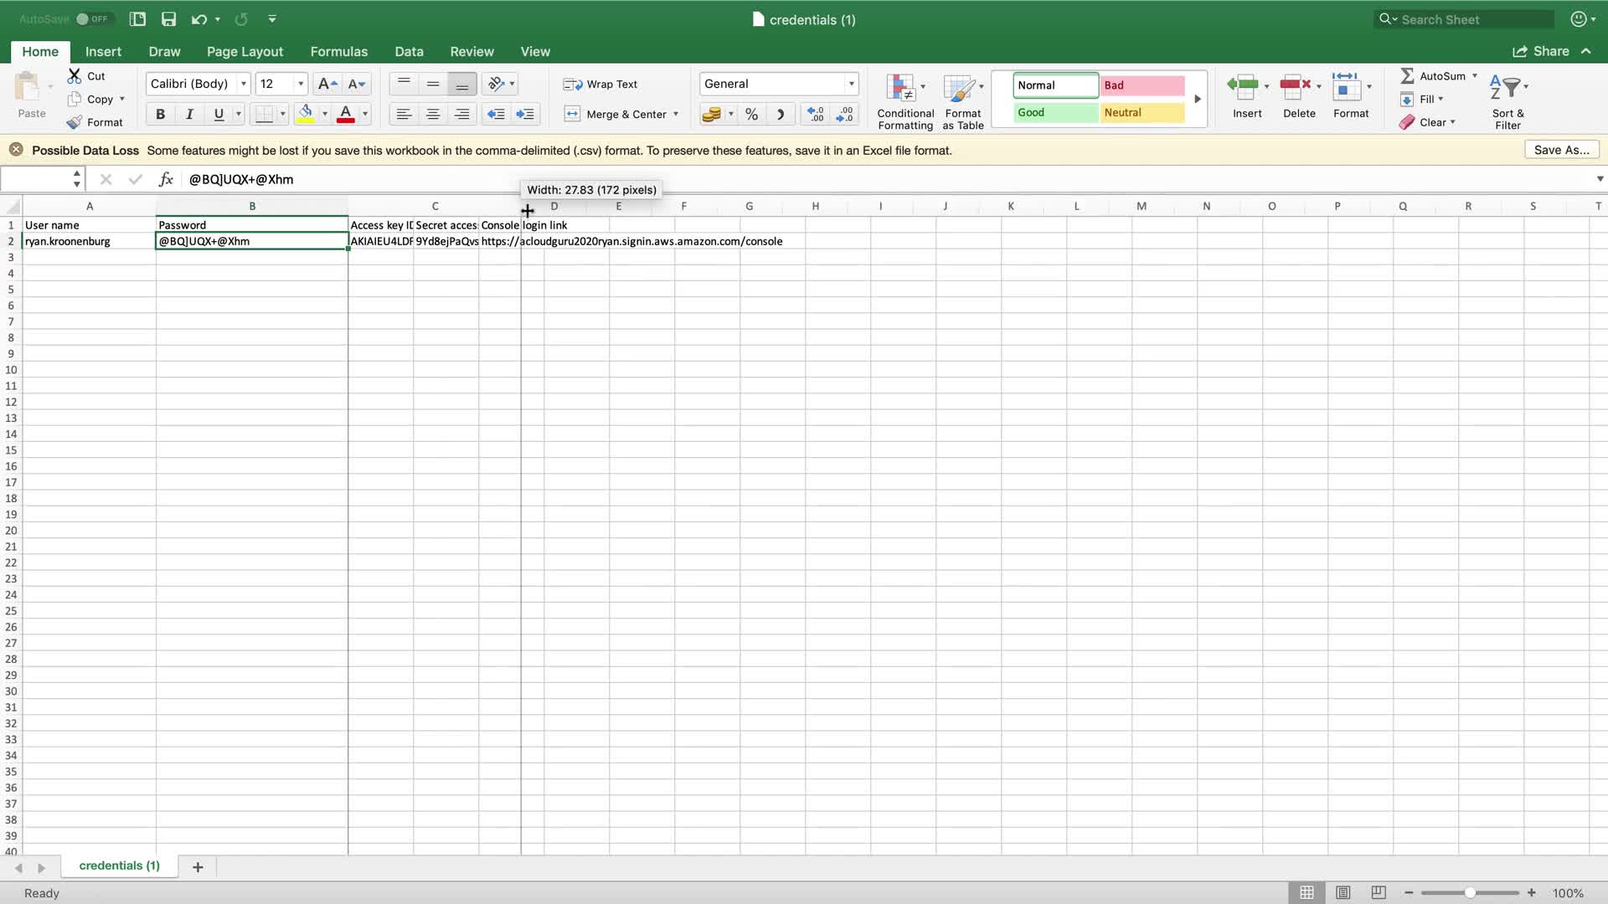Switch to the Data tab

tap(409, 52)
